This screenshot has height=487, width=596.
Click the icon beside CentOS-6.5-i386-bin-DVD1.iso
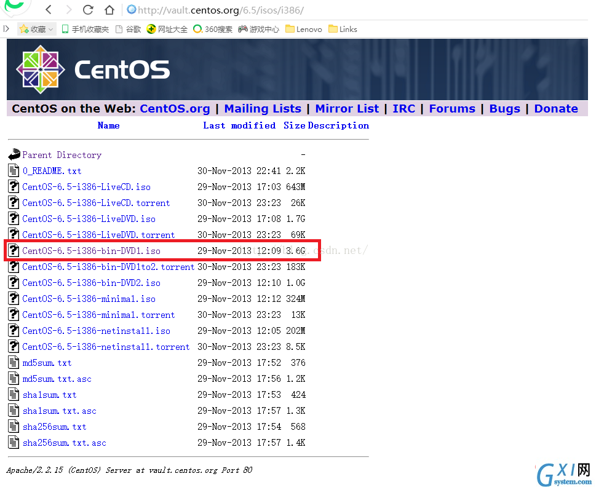point(14,250)
